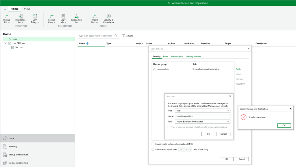Toggle the auto logoff checkbox
This screenshot has height=167, width=296.
pyautogui.click(x=153, y=149)
